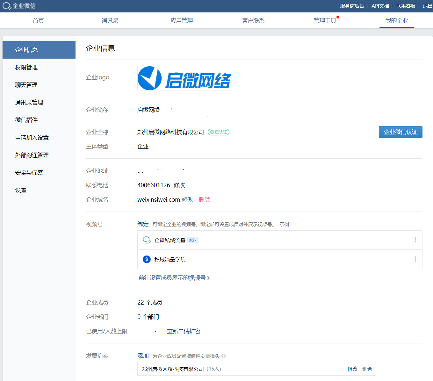
Task: Click the 企业微信 logo icon in header
Action: [x=7, y=6]
